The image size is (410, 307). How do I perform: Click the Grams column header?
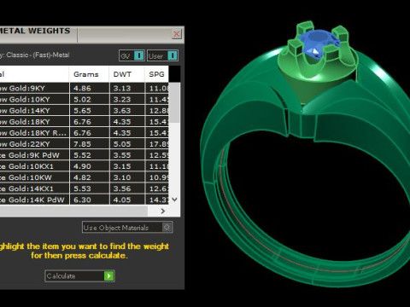click(x=89, y=74)
